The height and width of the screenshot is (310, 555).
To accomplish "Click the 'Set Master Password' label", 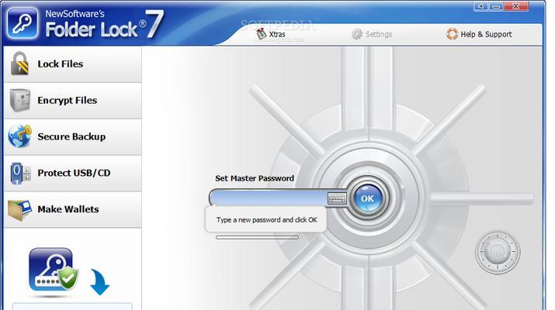I will coord(255,178).
